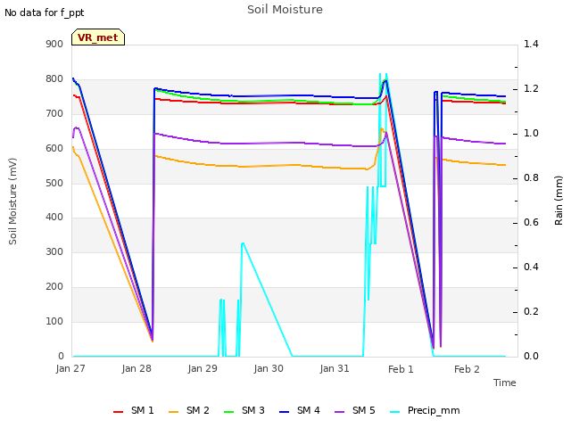Screen dimensions: 571x428
Task: Click the 800 left-axis tick label
Action: point(54,79)
